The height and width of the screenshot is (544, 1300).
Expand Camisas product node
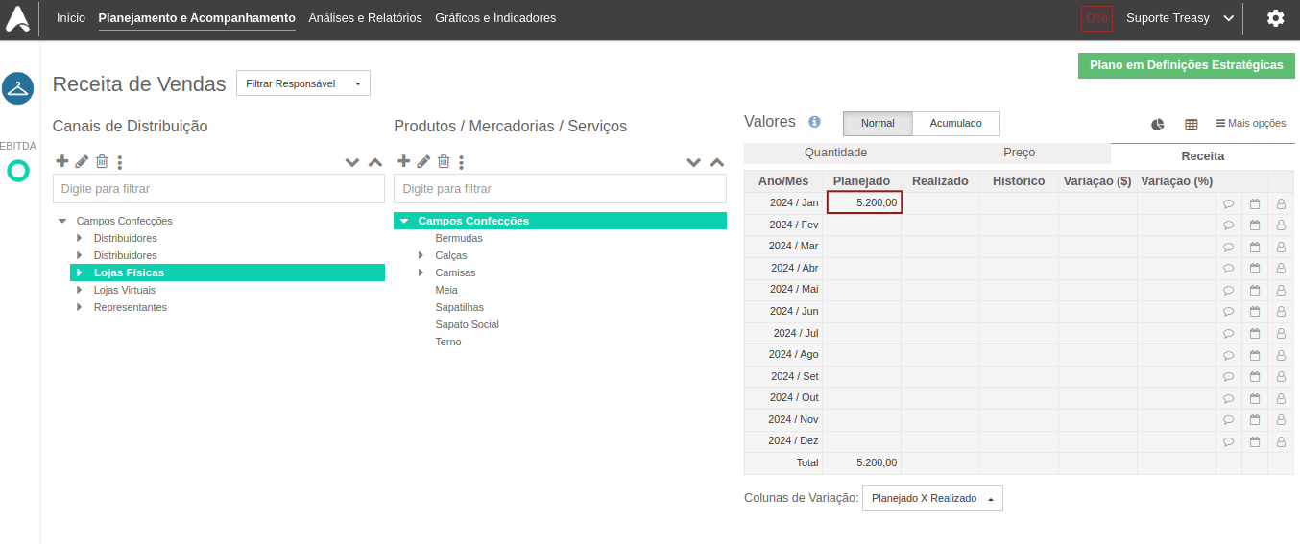tap(421, 272)
